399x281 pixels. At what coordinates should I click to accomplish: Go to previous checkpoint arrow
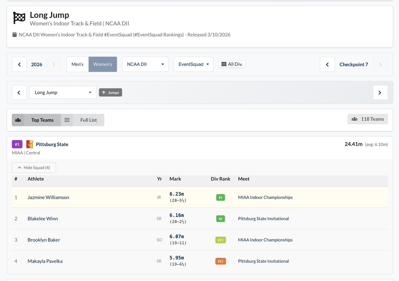[x=327, y=64]
